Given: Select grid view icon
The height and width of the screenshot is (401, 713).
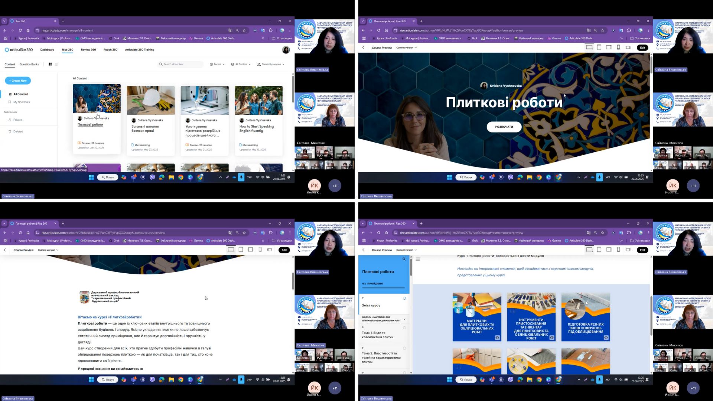Looking at the screenshot, I should click(50, 64).
